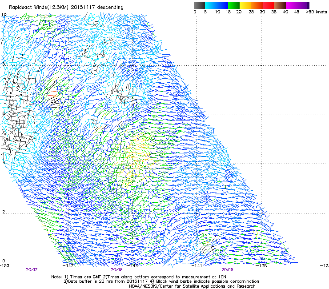This screenshot has height=289, width=329.
Task: Click the orange 25-30 knots legend swatch
Action: click(x=257, y=5)
